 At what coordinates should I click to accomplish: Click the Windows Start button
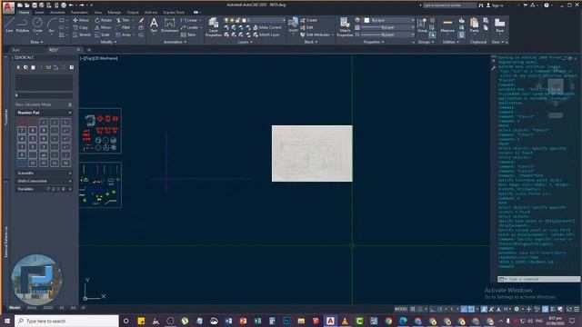tap(7, 321)
